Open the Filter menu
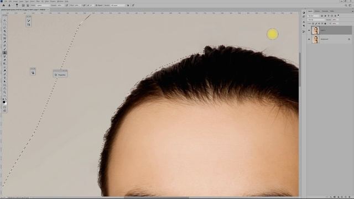 [x=38, y=1]
